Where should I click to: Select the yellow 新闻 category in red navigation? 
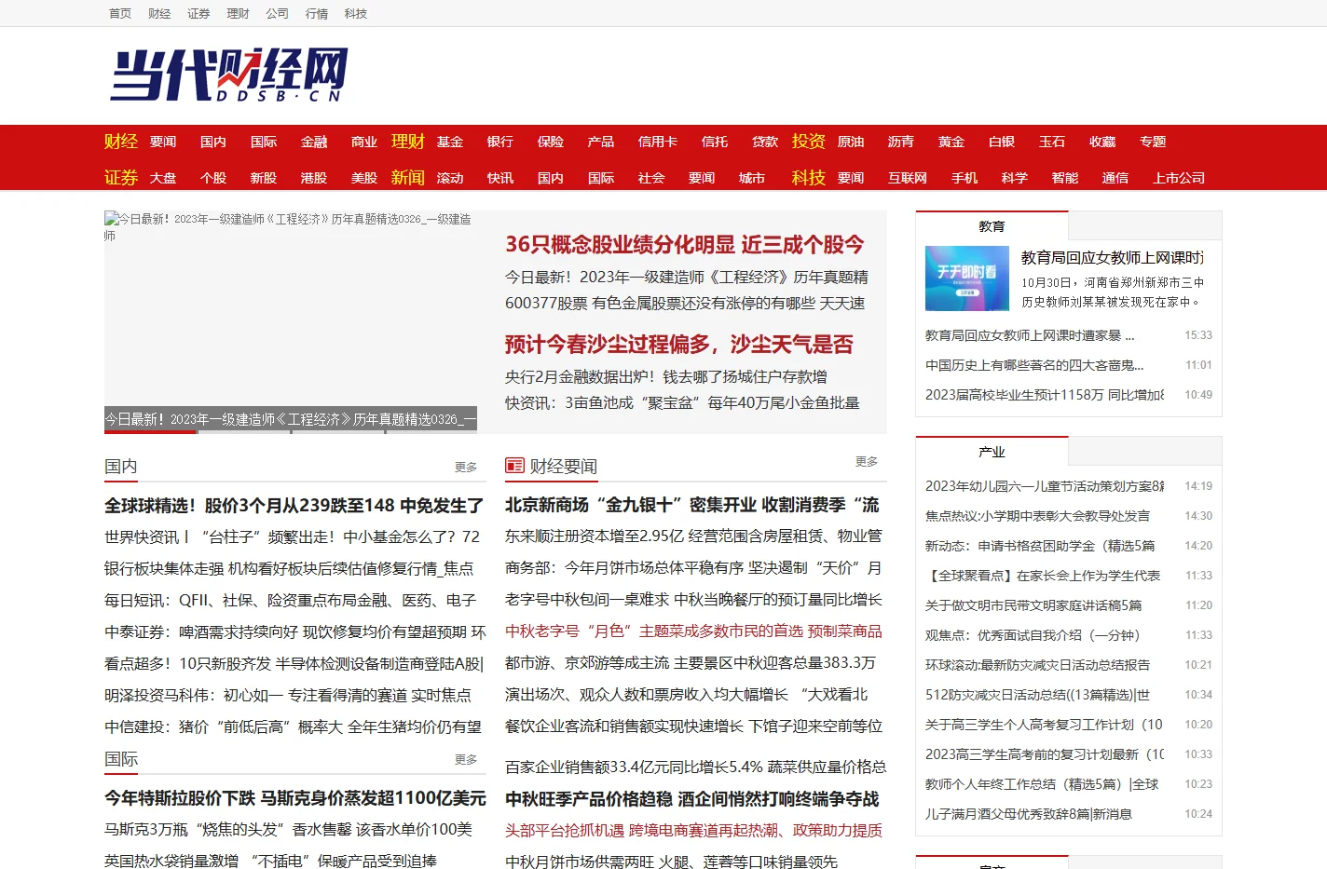(x=408, y=178)
